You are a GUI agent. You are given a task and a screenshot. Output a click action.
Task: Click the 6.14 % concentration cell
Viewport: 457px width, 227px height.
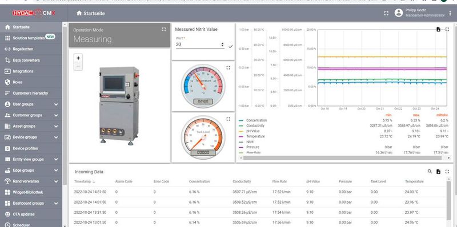coord(194,222)
